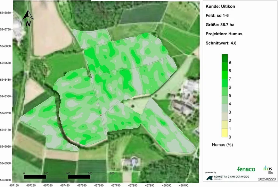The height and width of the screenshot is (187, 278).
Task: Click the y-axis label 5246230
Action: pos(5,113)
